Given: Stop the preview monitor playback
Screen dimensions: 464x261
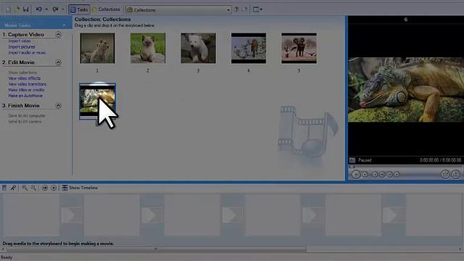Looking at the screenshot, I should click(365, 175).
